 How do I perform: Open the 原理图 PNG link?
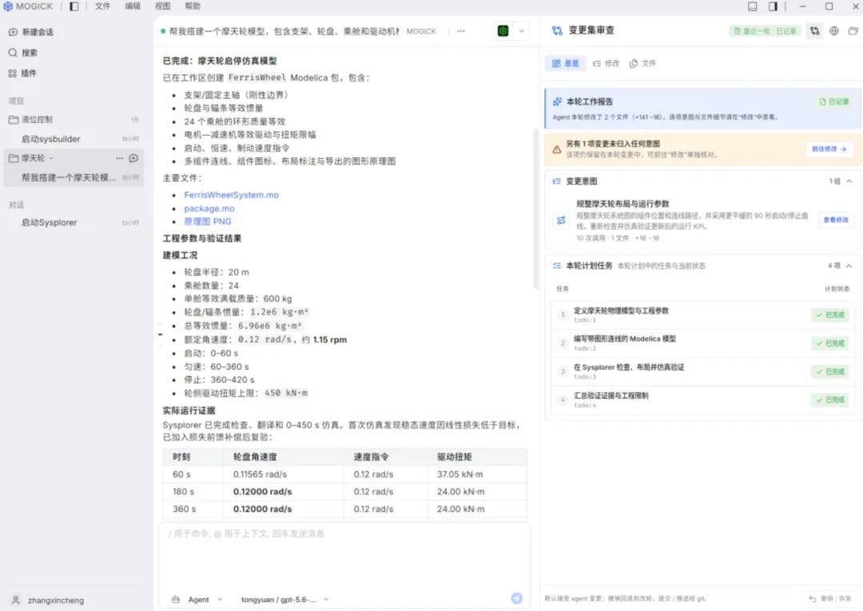pyautogui.click(x=208, y=221)
